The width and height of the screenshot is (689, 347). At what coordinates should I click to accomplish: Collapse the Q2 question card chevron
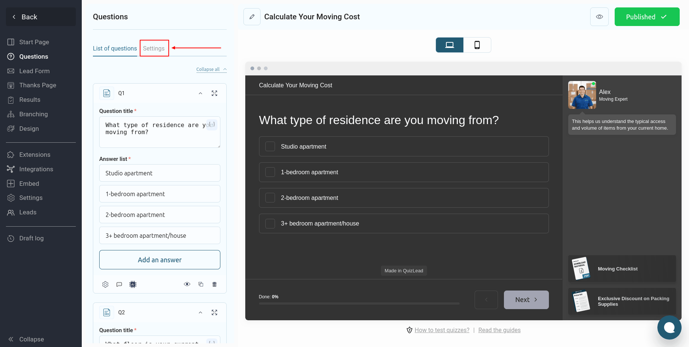(x=200, y=312)
